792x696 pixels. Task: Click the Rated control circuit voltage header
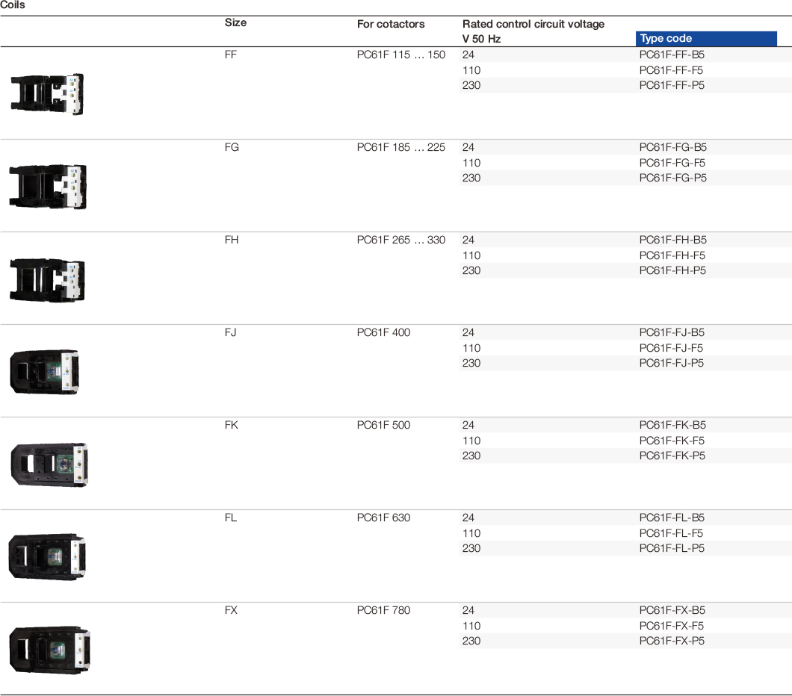[533, 24]
